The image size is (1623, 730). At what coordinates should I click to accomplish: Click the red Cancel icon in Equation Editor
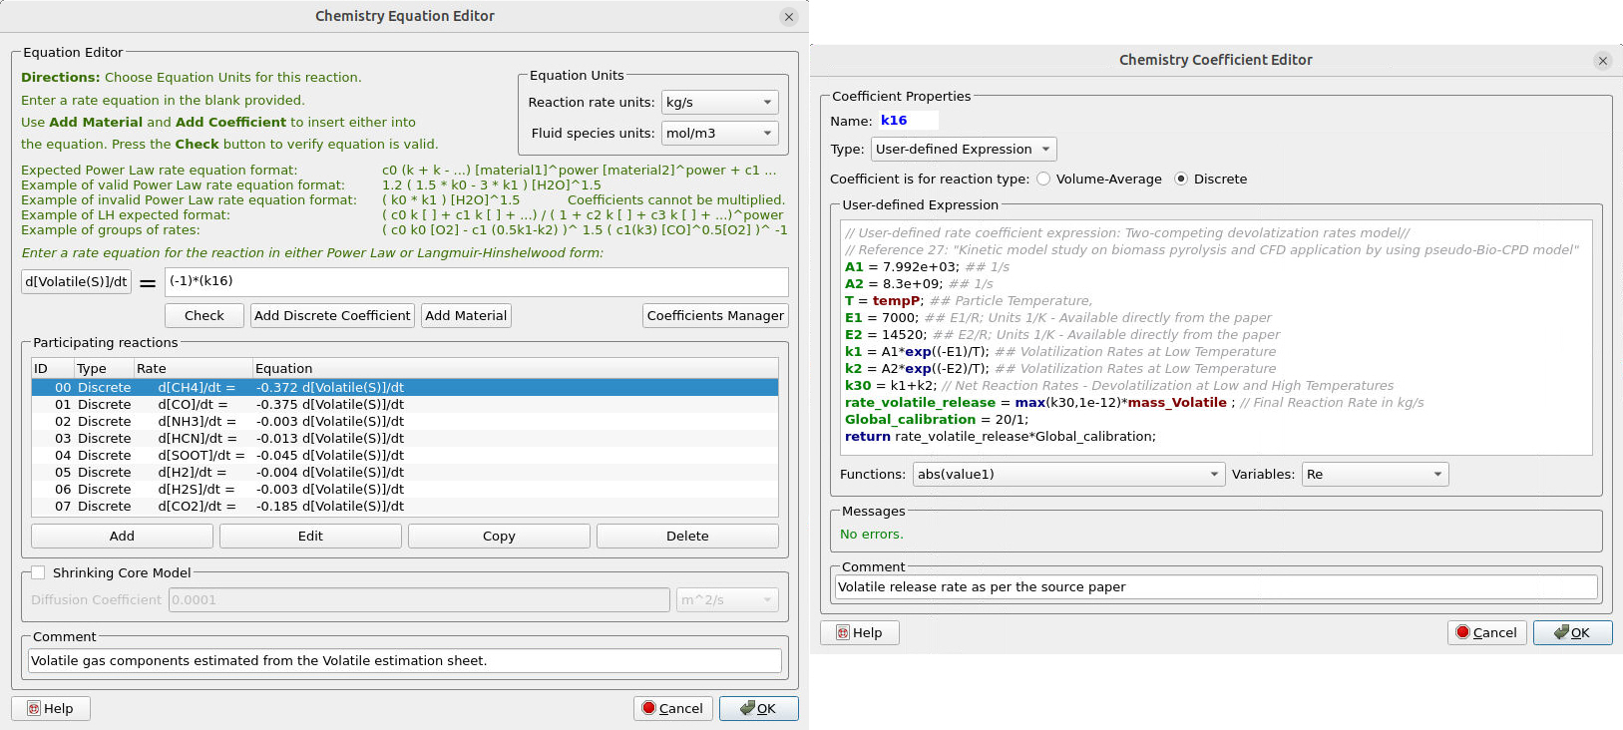coord(649,708)
